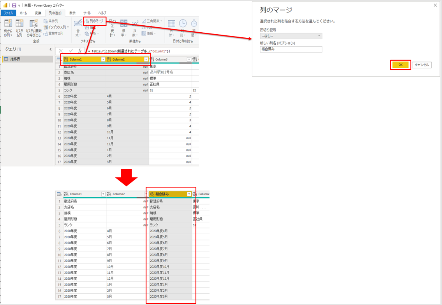Open the ファイル (File) tab
This screenshot has width=442, height=305.
point(9,13)
